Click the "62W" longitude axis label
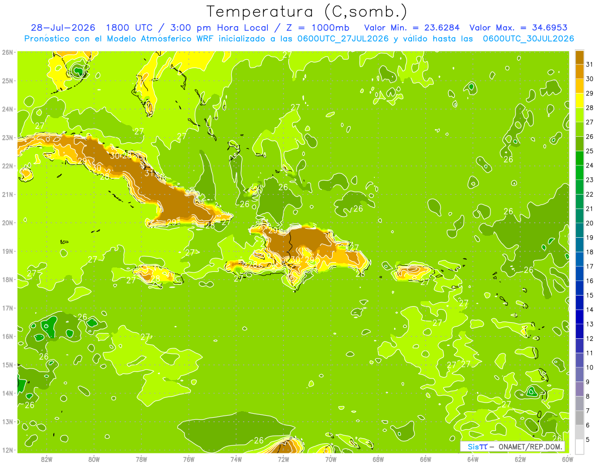 (x=520, y=459)
